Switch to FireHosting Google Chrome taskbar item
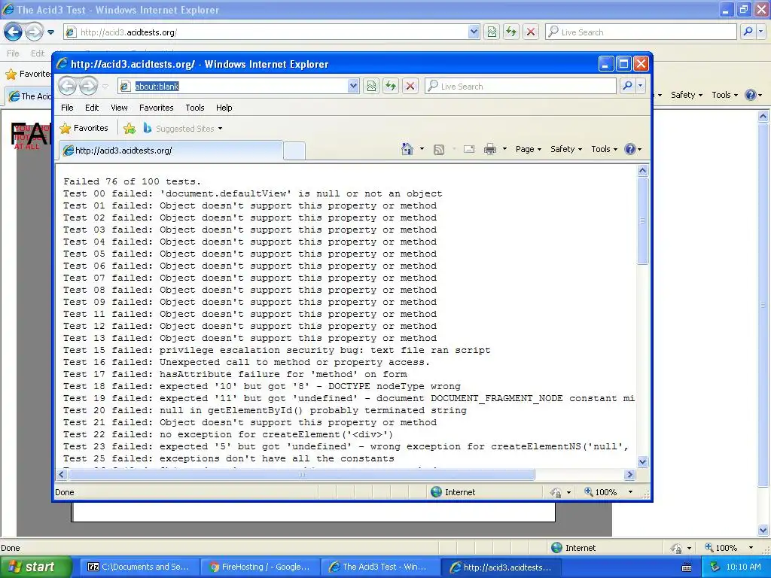The width and height of the screenshot is (771, 578). 260,567
